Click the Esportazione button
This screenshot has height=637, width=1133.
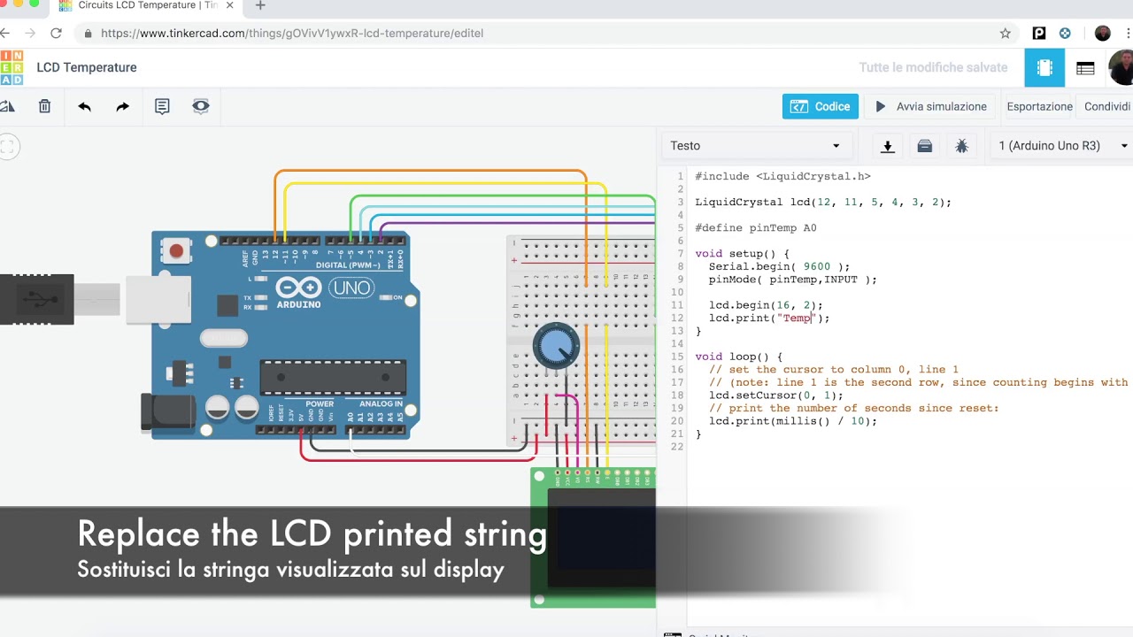1039,106
